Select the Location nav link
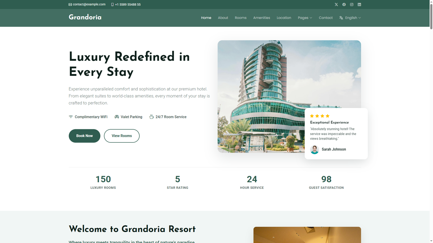The height and width of the screenshot is (243, 433). pyautogui.click(x=284, y=18)
